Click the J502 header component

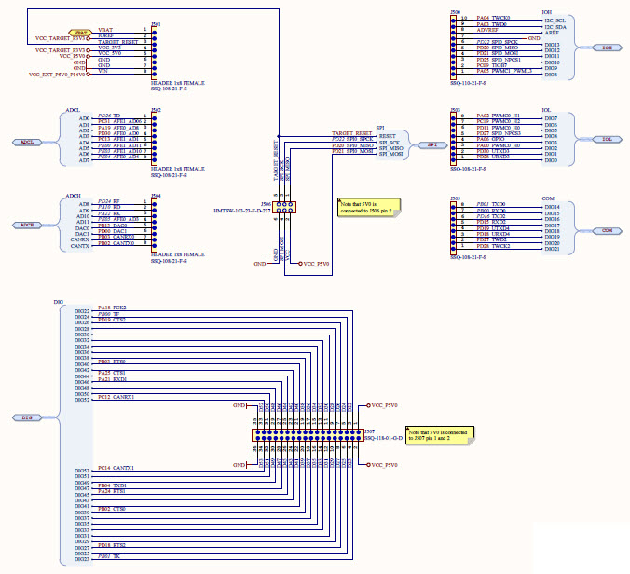(154, 138)
